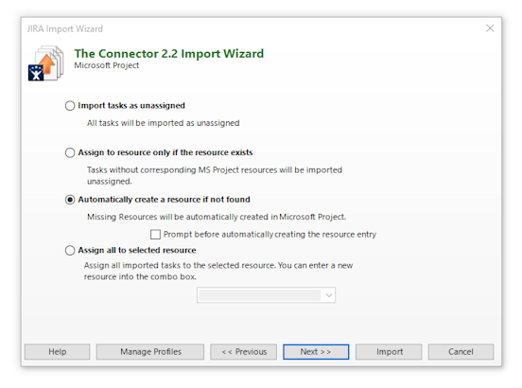Click inside the resource combo box field

(260, 295)
